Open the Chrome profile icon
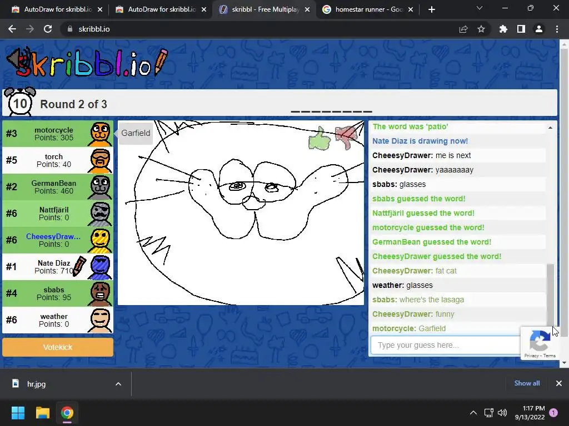The image size is (569, 426). coord(539,29)
